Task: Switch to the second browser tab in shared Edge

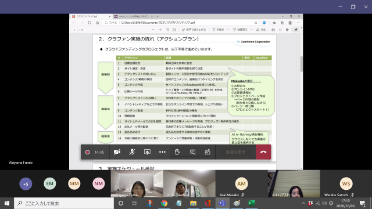Action: click(x=134, y=16)
